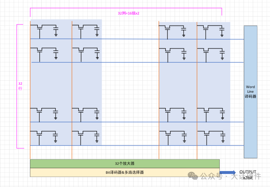
Task: Click the 32列=16组x2 label at top
Action: pos(128,13)
